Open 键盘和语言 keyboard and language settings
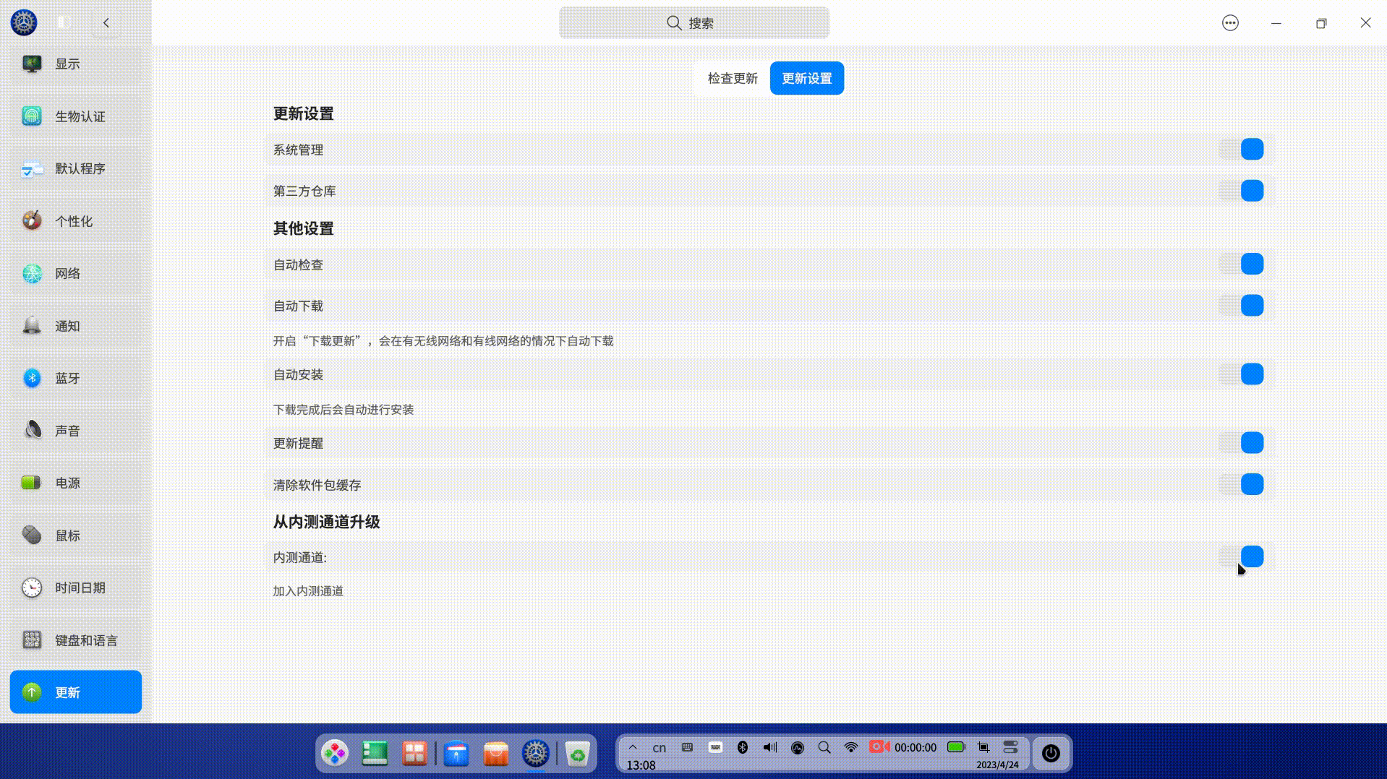Viewport: 1387px width, 779px height. pyautogui.click(x=75, y=640)
